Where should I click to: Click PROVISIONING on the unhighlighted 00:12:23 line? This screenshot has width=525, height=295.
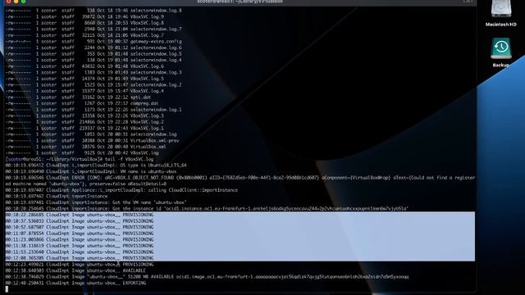point(138,264)
